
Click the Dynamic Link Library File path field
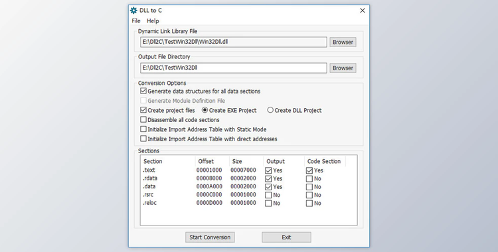[x=234, y=42]
